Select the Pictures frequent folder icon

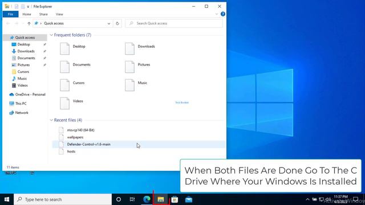click(x=129, y=67)
